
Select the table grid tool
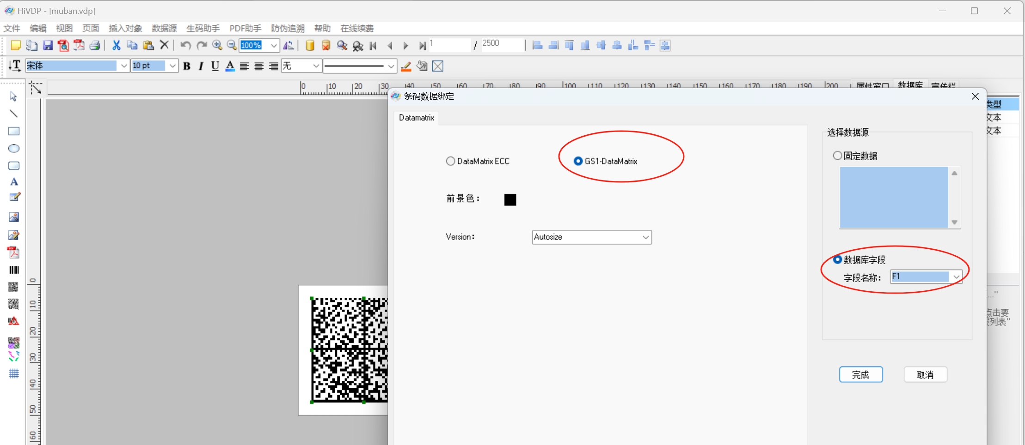click(x=14, y=373)
